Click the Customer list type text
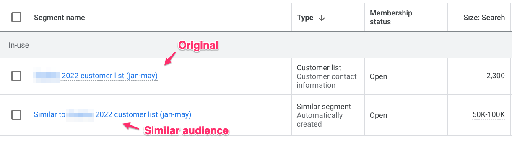This screenshot has height=155, width=512. [x=319, y=68]
